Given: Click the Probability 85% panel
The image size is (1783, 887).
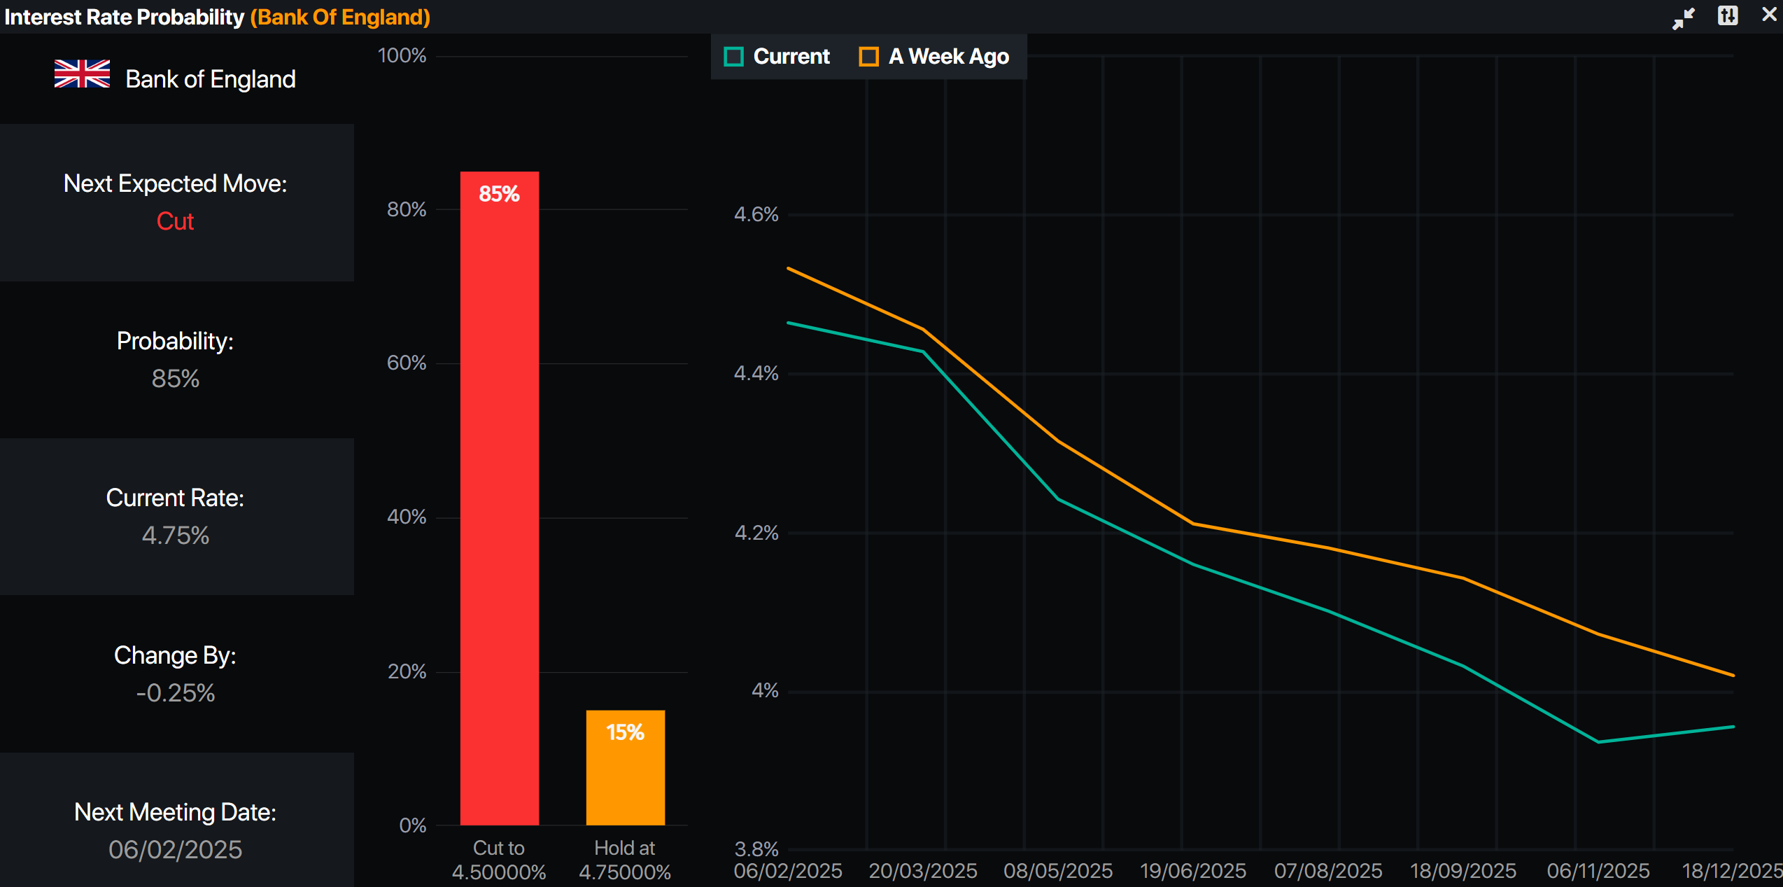Looking at the screenshot, I should click(x=176, y=360).
